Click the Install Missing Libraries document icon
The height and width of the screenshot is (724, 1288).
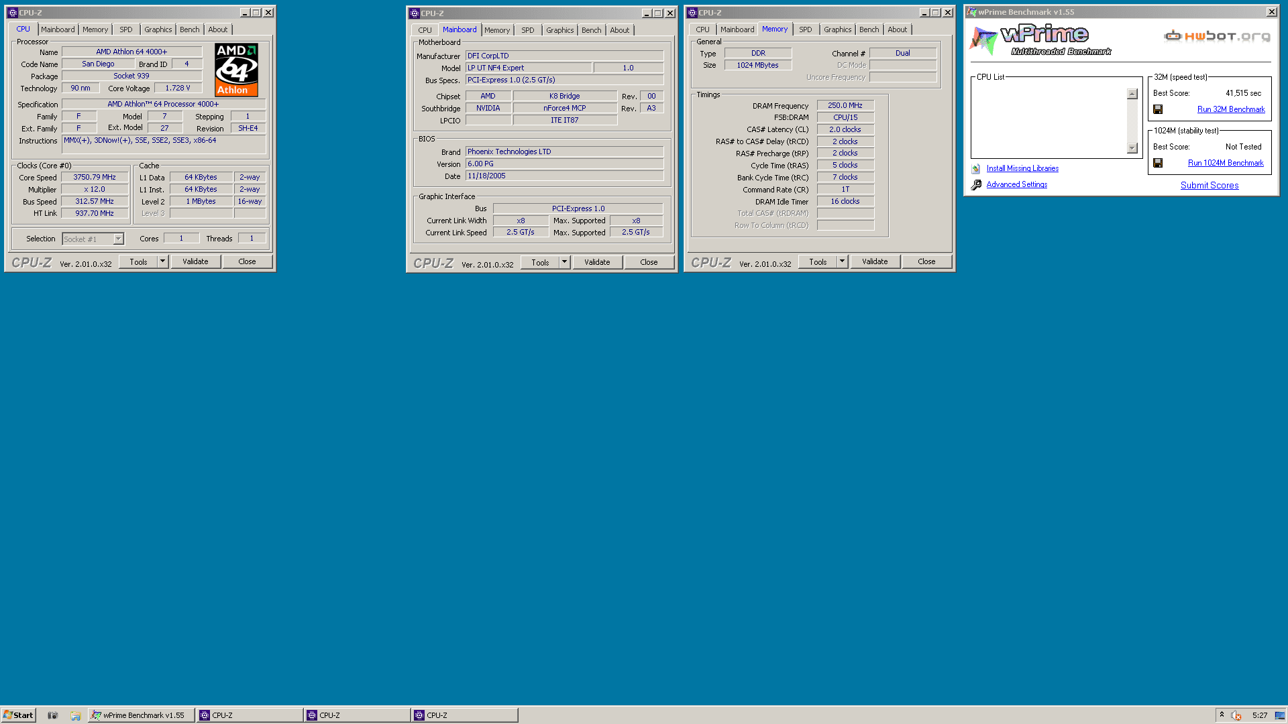point(976,169)
